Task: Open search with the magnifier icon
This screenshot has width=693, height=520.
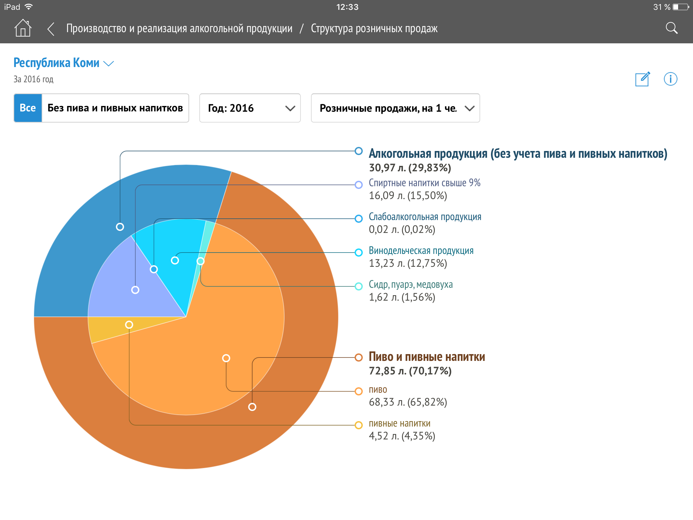Action: 671,28
